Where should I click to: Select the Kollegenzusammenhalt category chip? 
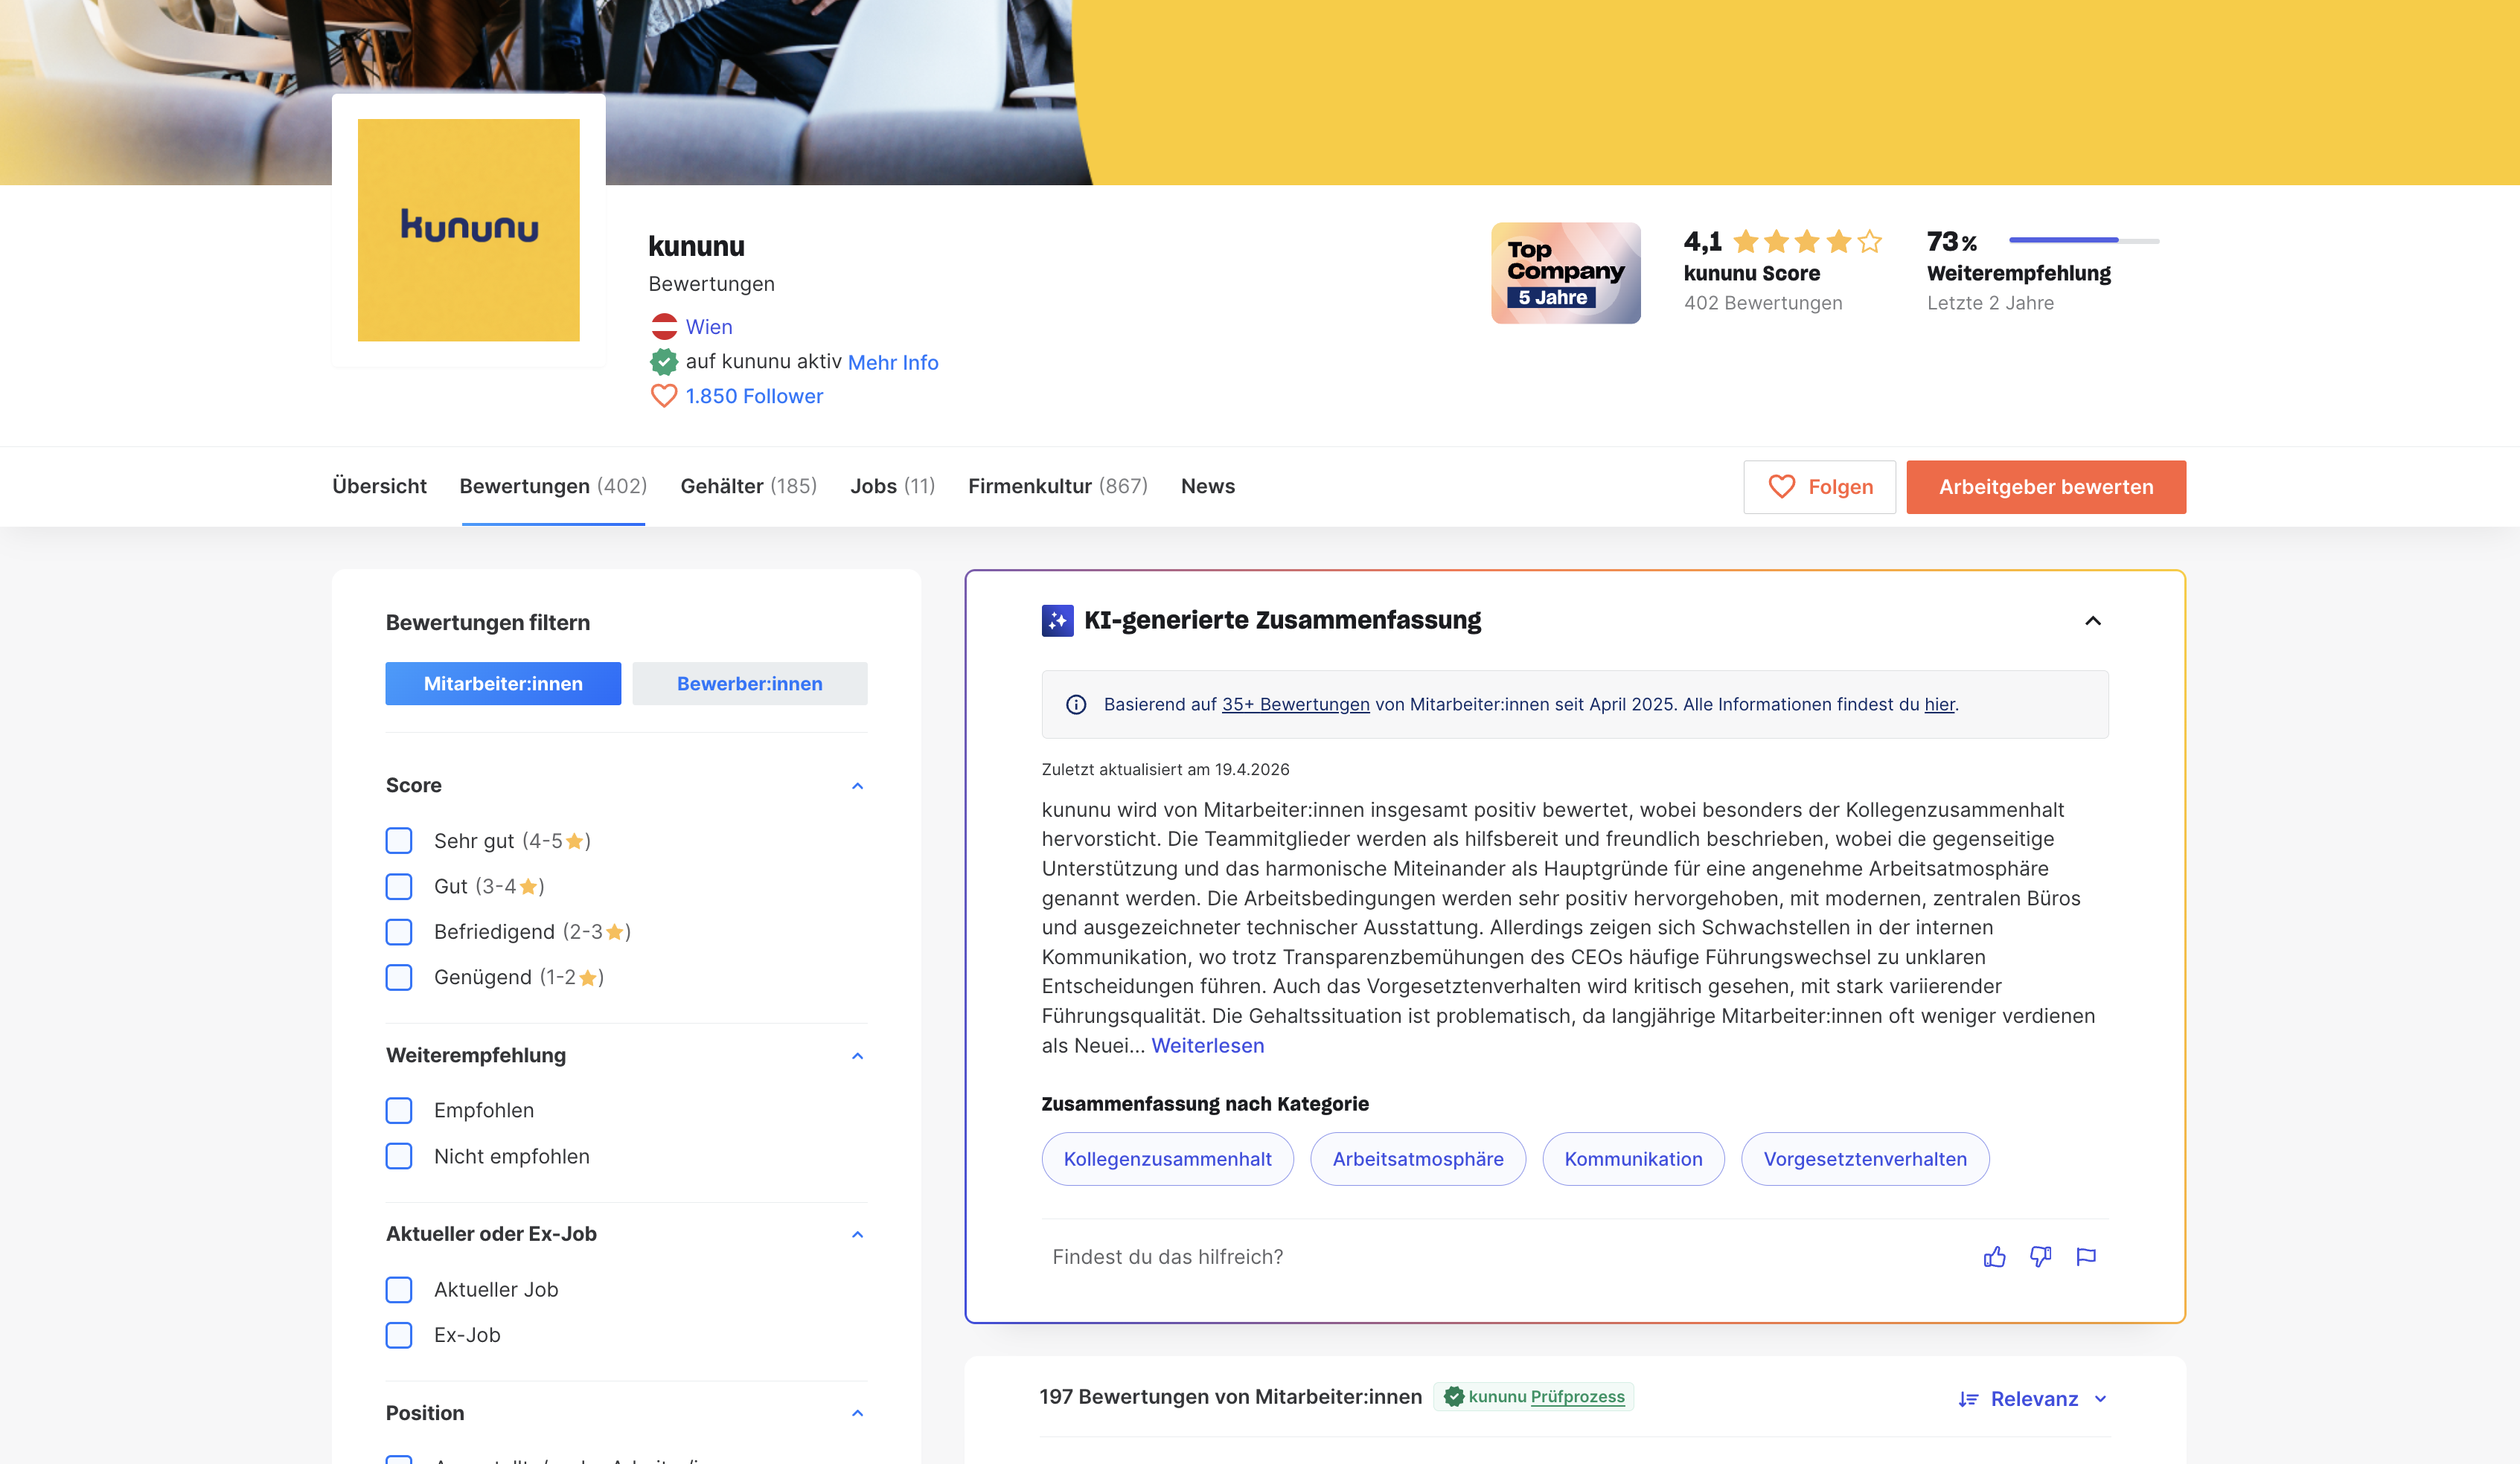(1168, 1159)
